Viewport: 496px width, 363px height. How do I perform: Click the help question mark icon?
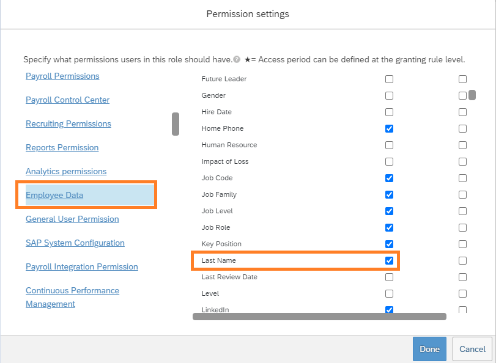pyautogui.click(x=237, y=59)
